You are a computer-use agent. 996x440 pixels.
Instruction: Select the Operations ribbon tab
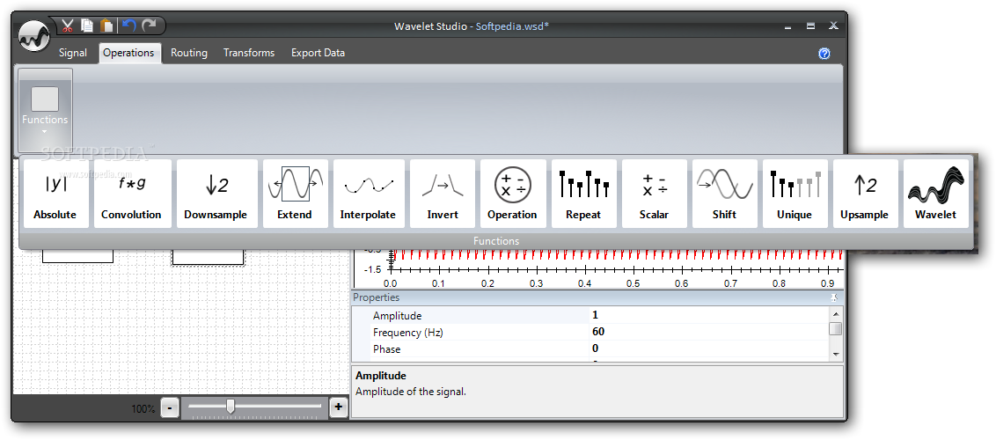coord(129,53)
